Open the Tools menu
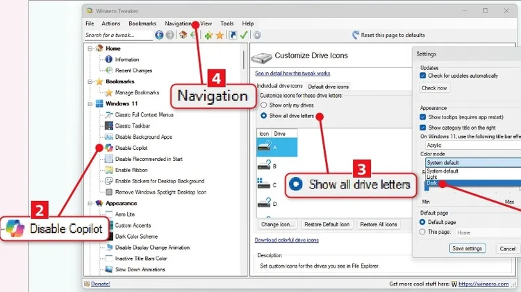The width and height of the screenshot is (521, 292). [226, 24]
